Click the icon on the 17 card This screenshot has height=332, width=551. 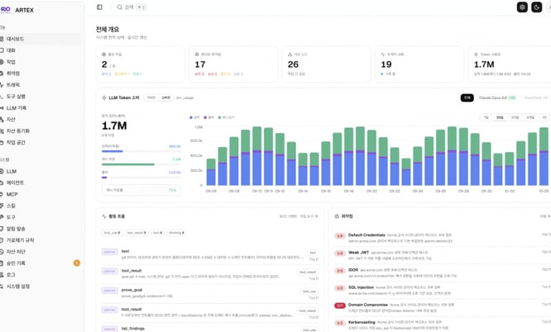pos(197,55)
